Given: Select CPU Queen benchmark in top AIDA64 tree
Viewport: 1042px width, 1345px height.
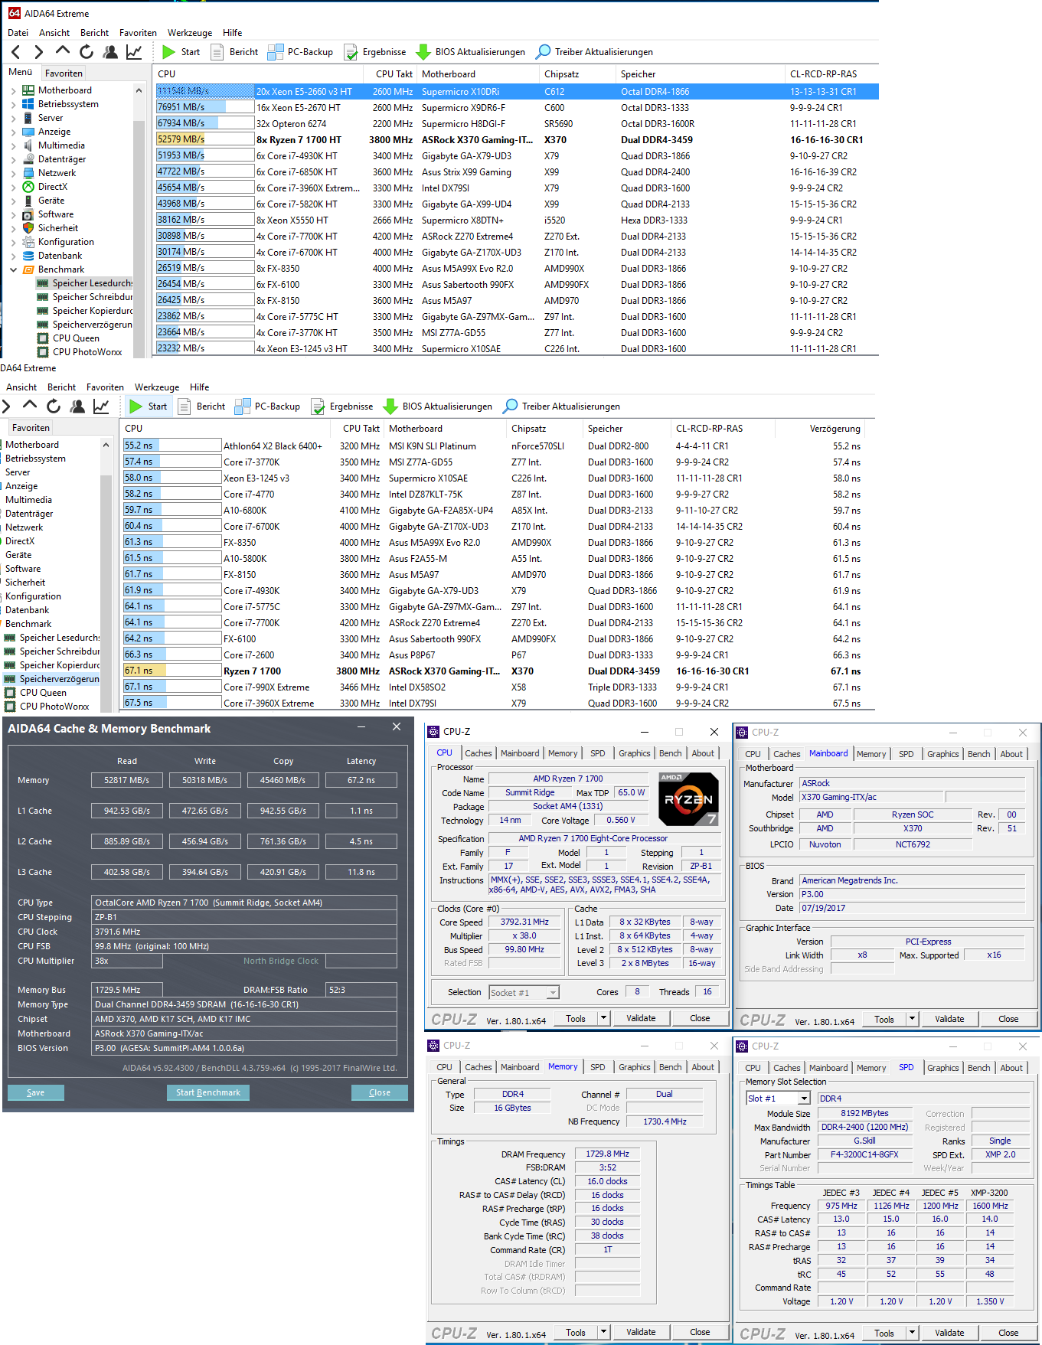Looking at the screenshot, I should pos(76,338).
